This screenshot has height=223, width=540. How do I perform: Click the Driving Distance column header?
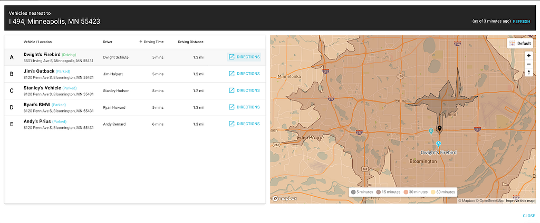coord(190,42)
